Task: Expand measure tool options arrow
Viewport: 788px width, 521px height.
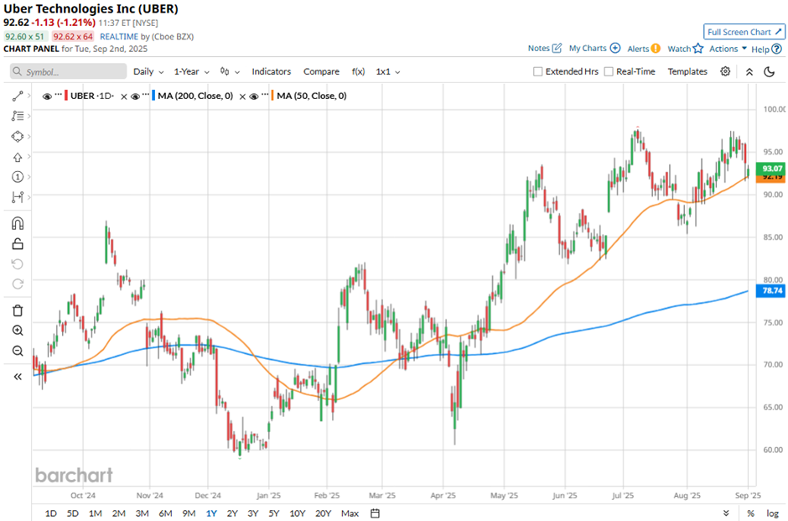Action: pos(29,197)
